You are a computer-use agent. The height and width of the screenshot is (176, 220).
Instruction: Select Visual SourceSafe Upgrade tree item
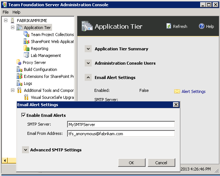pyautogui.click(x=52, y=97)
